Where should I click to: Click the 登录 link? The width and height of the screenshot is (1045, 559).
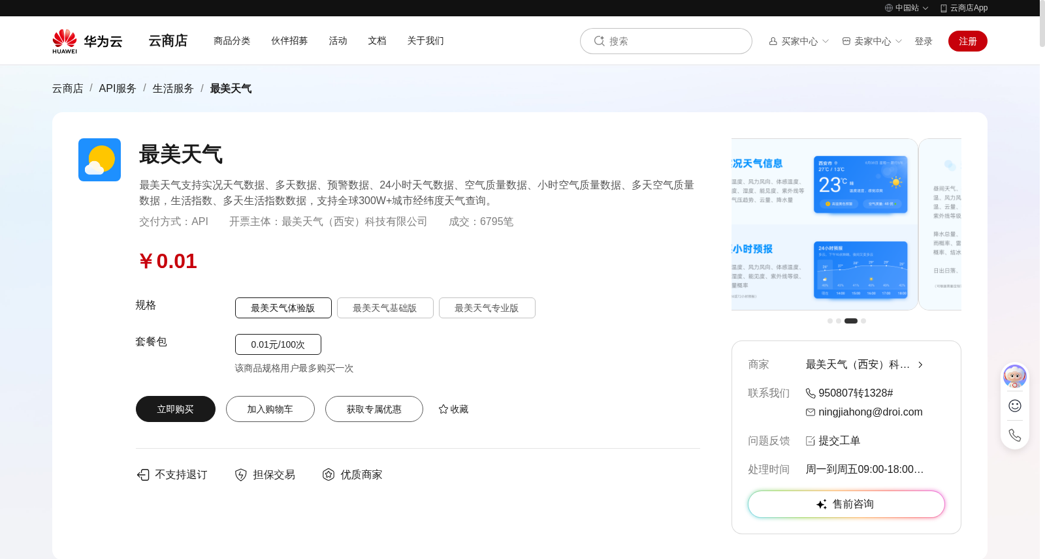coord(924,41)
